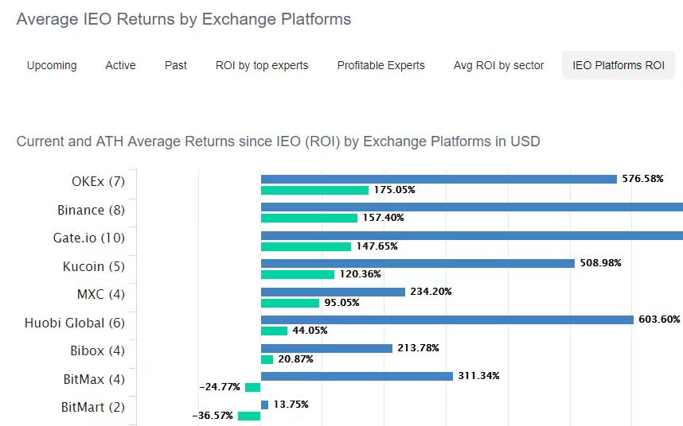This screenshot has width=683, height=426.
Task: Click the Huobi Global (6) axis label
Action: 75,323
